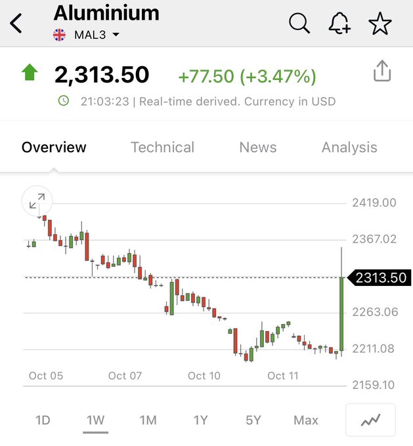Add Aluminium to watchlist star
Viewport: 413px width, 446px height.
(x=380, y=24)
